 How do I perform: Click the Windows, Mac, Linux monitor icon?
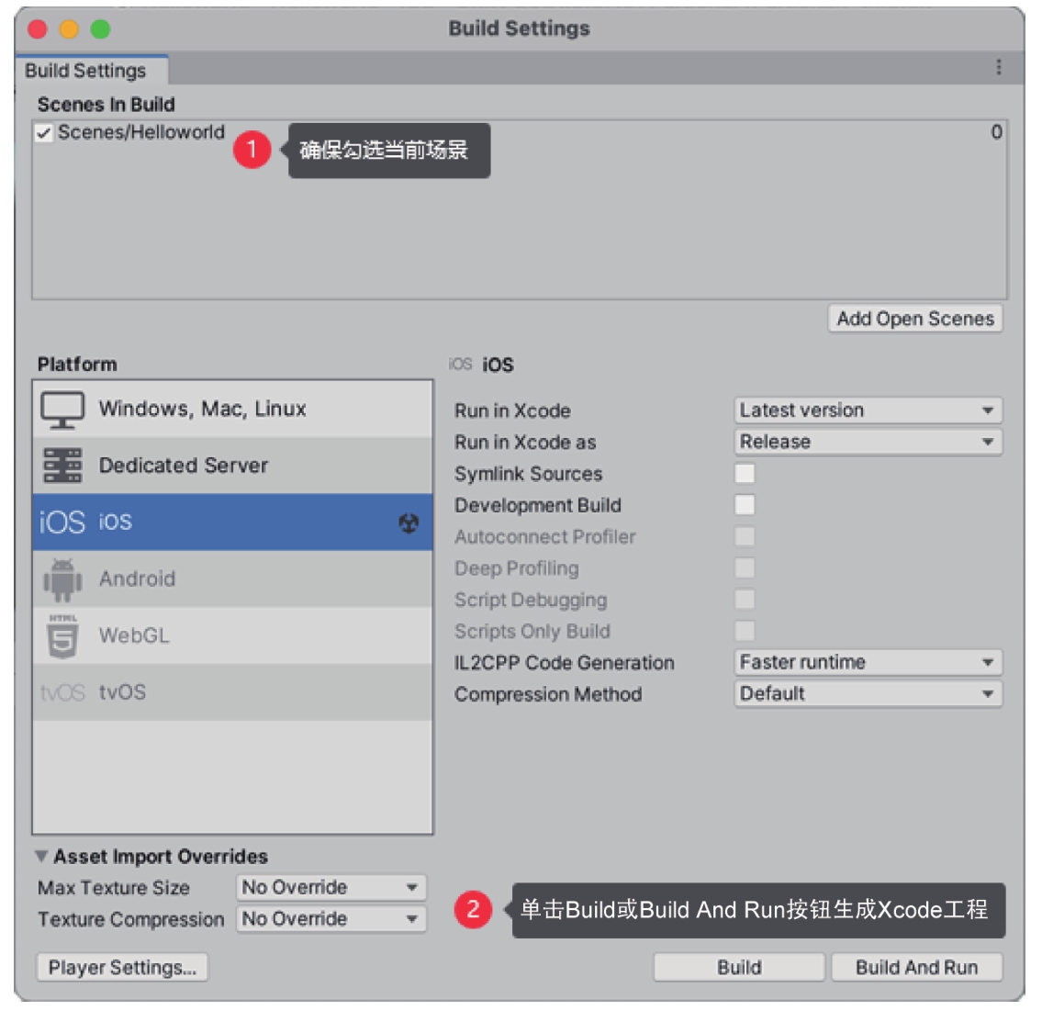pos(62,409)
